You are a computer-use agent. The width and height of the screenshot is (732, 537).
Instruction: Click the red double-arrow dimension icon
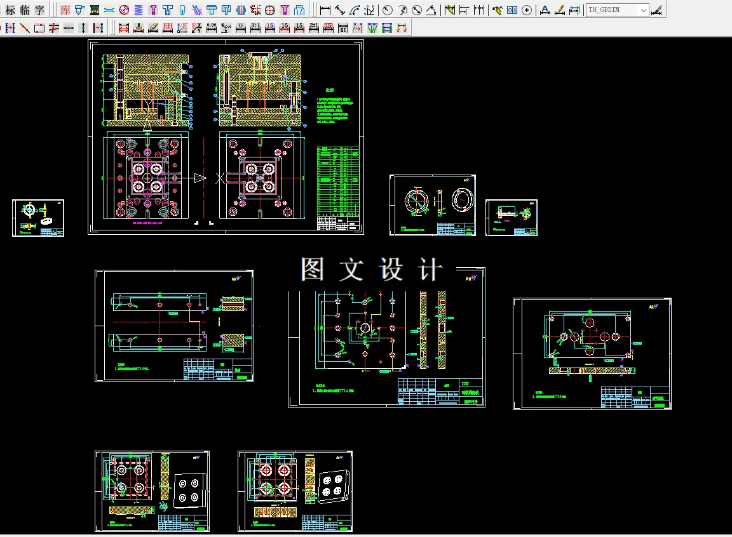pyautogui.click(x=124, y=28)
